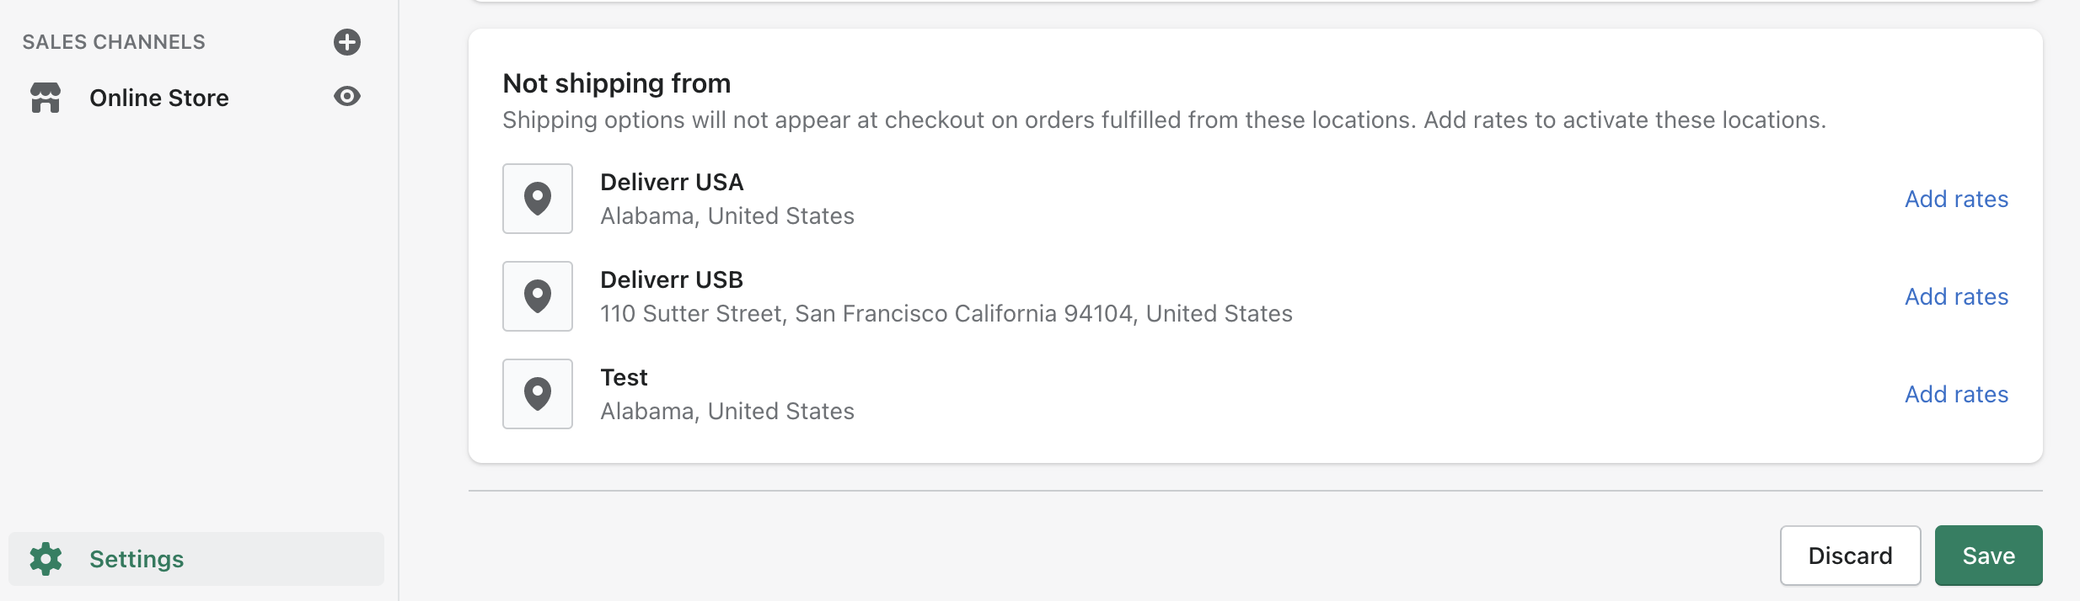Open the Online Store channel label
The width and height of the screenshot is (2080, 601).
pyautogui.click(x=159, y=98)
